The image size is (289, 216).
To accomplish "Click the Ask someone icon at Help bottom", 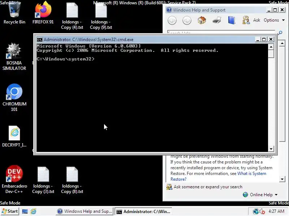I will [x=169, y=187].
